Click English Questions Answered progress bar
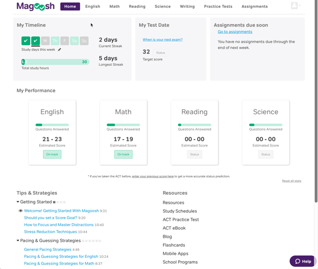Image resolution: width=318 pixels, height=269 pixels. [x=52, y=125]
